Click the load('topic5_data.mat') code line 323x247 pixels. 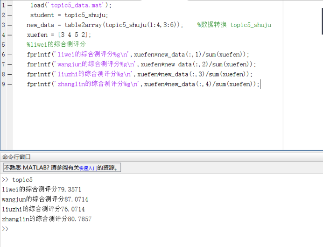coord(71,5)
